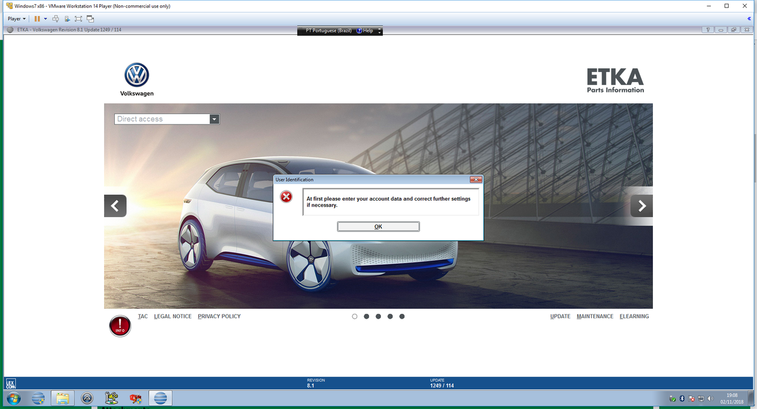Open the red INFO button

120,326
